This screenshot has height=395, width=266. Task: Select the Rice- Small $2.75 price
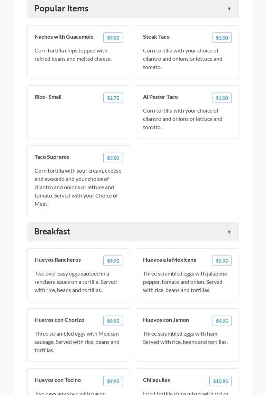[x=113, y=98]
